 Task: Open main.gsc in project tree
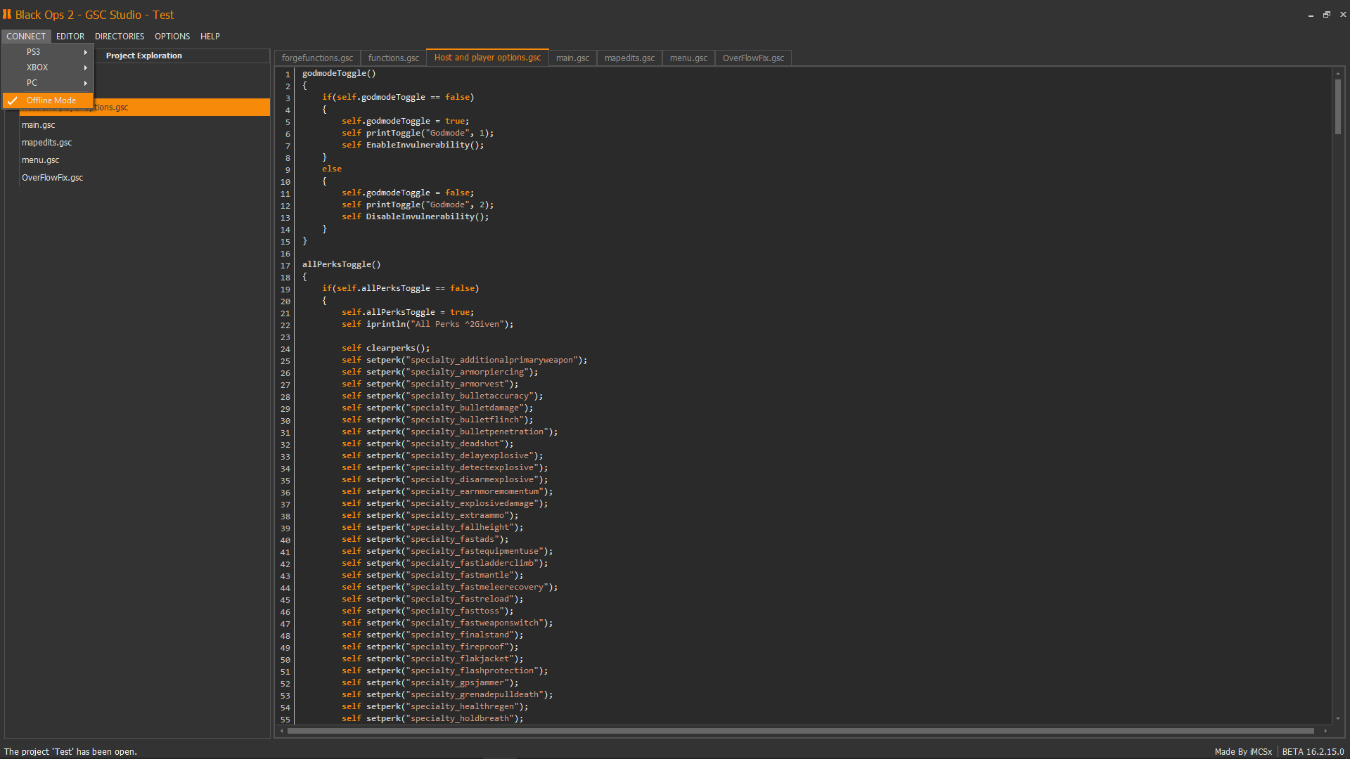tap(39, 125)
